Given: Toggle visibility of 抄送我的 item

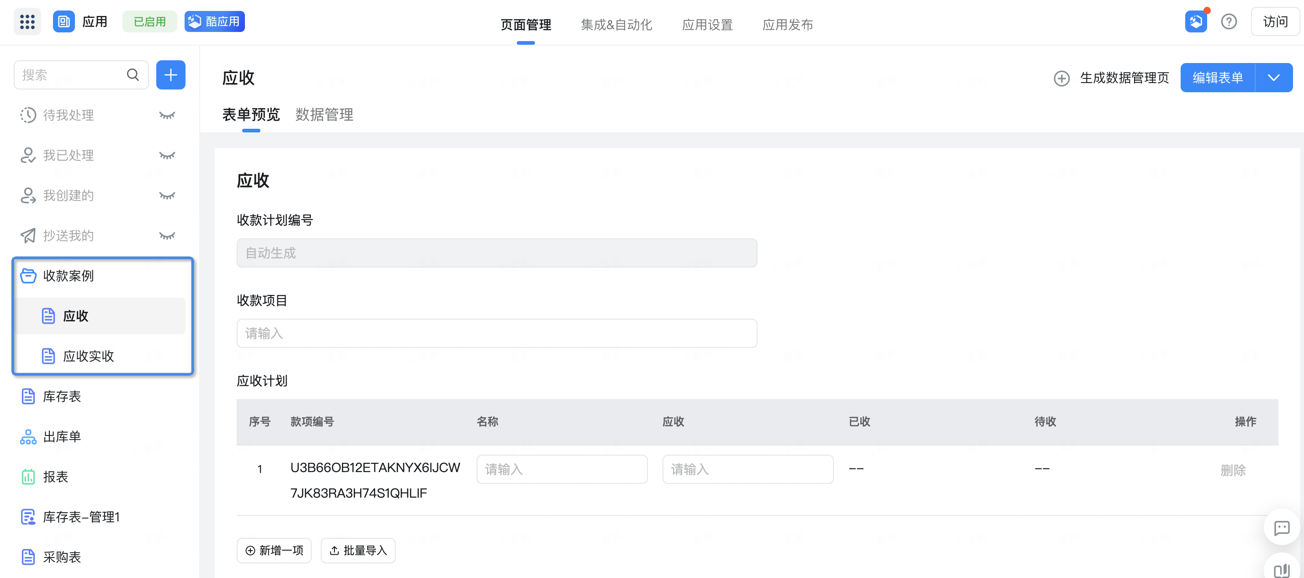Looking at the screenshot, I should (x=167, y=236).
